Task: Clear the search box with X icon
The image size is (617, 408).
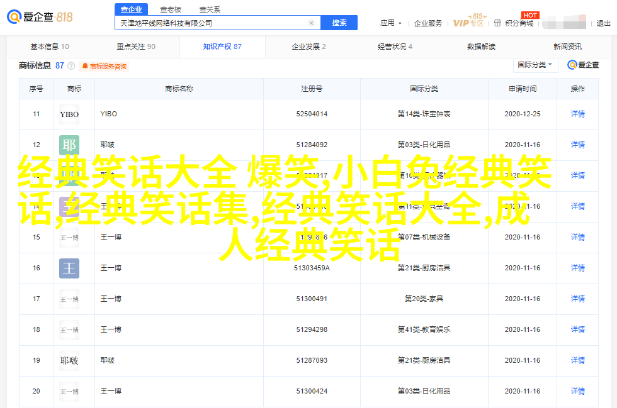Action: pyautogui.click(x=311, y=23)
